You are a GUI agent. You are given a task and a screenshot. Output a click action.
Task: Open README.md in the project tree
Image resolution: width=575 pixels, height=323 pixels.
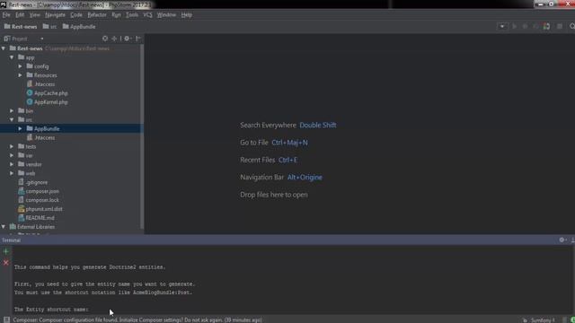(x=40, y=218)
